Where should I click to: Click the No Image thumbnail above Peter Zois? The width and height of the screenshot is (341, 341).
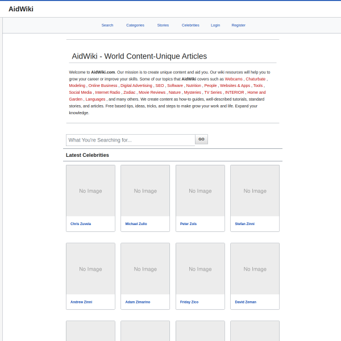click(200, 191)
